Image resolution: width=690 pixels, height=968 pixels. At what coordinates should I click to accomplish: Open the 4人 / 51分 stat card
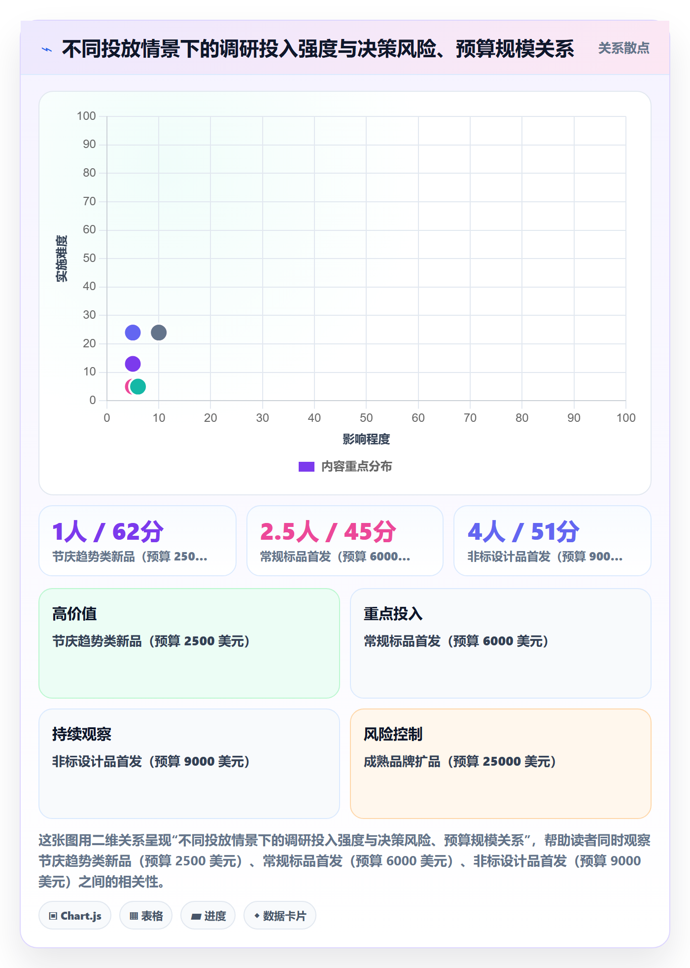tap(552, 541)
